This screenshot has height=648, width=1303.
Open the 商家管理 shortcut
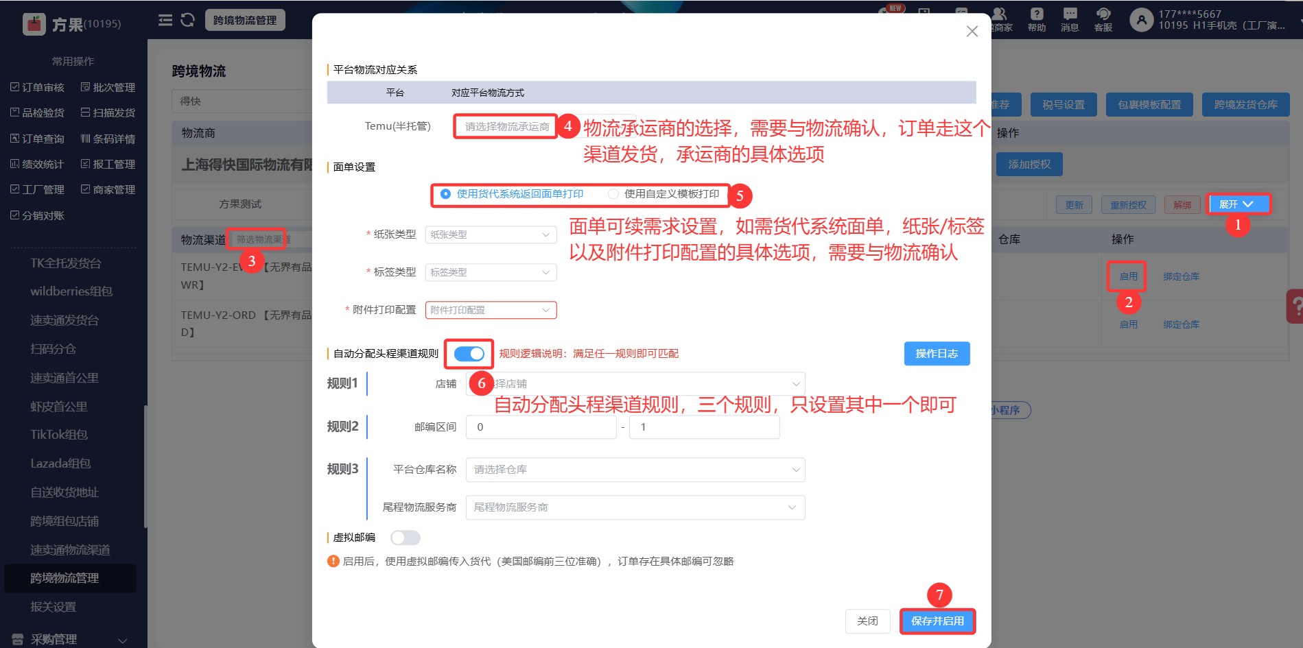pos(108,189)
